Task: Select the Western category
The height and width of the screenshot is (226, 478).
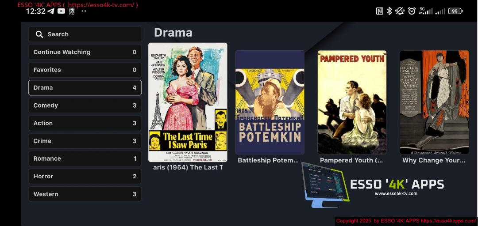Action: 85,194
